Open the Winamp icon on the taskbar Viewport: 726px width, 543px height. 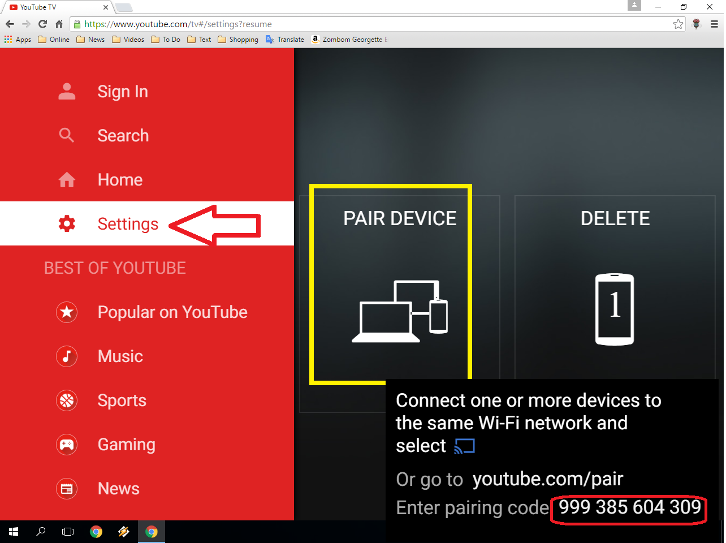[124, 532]
